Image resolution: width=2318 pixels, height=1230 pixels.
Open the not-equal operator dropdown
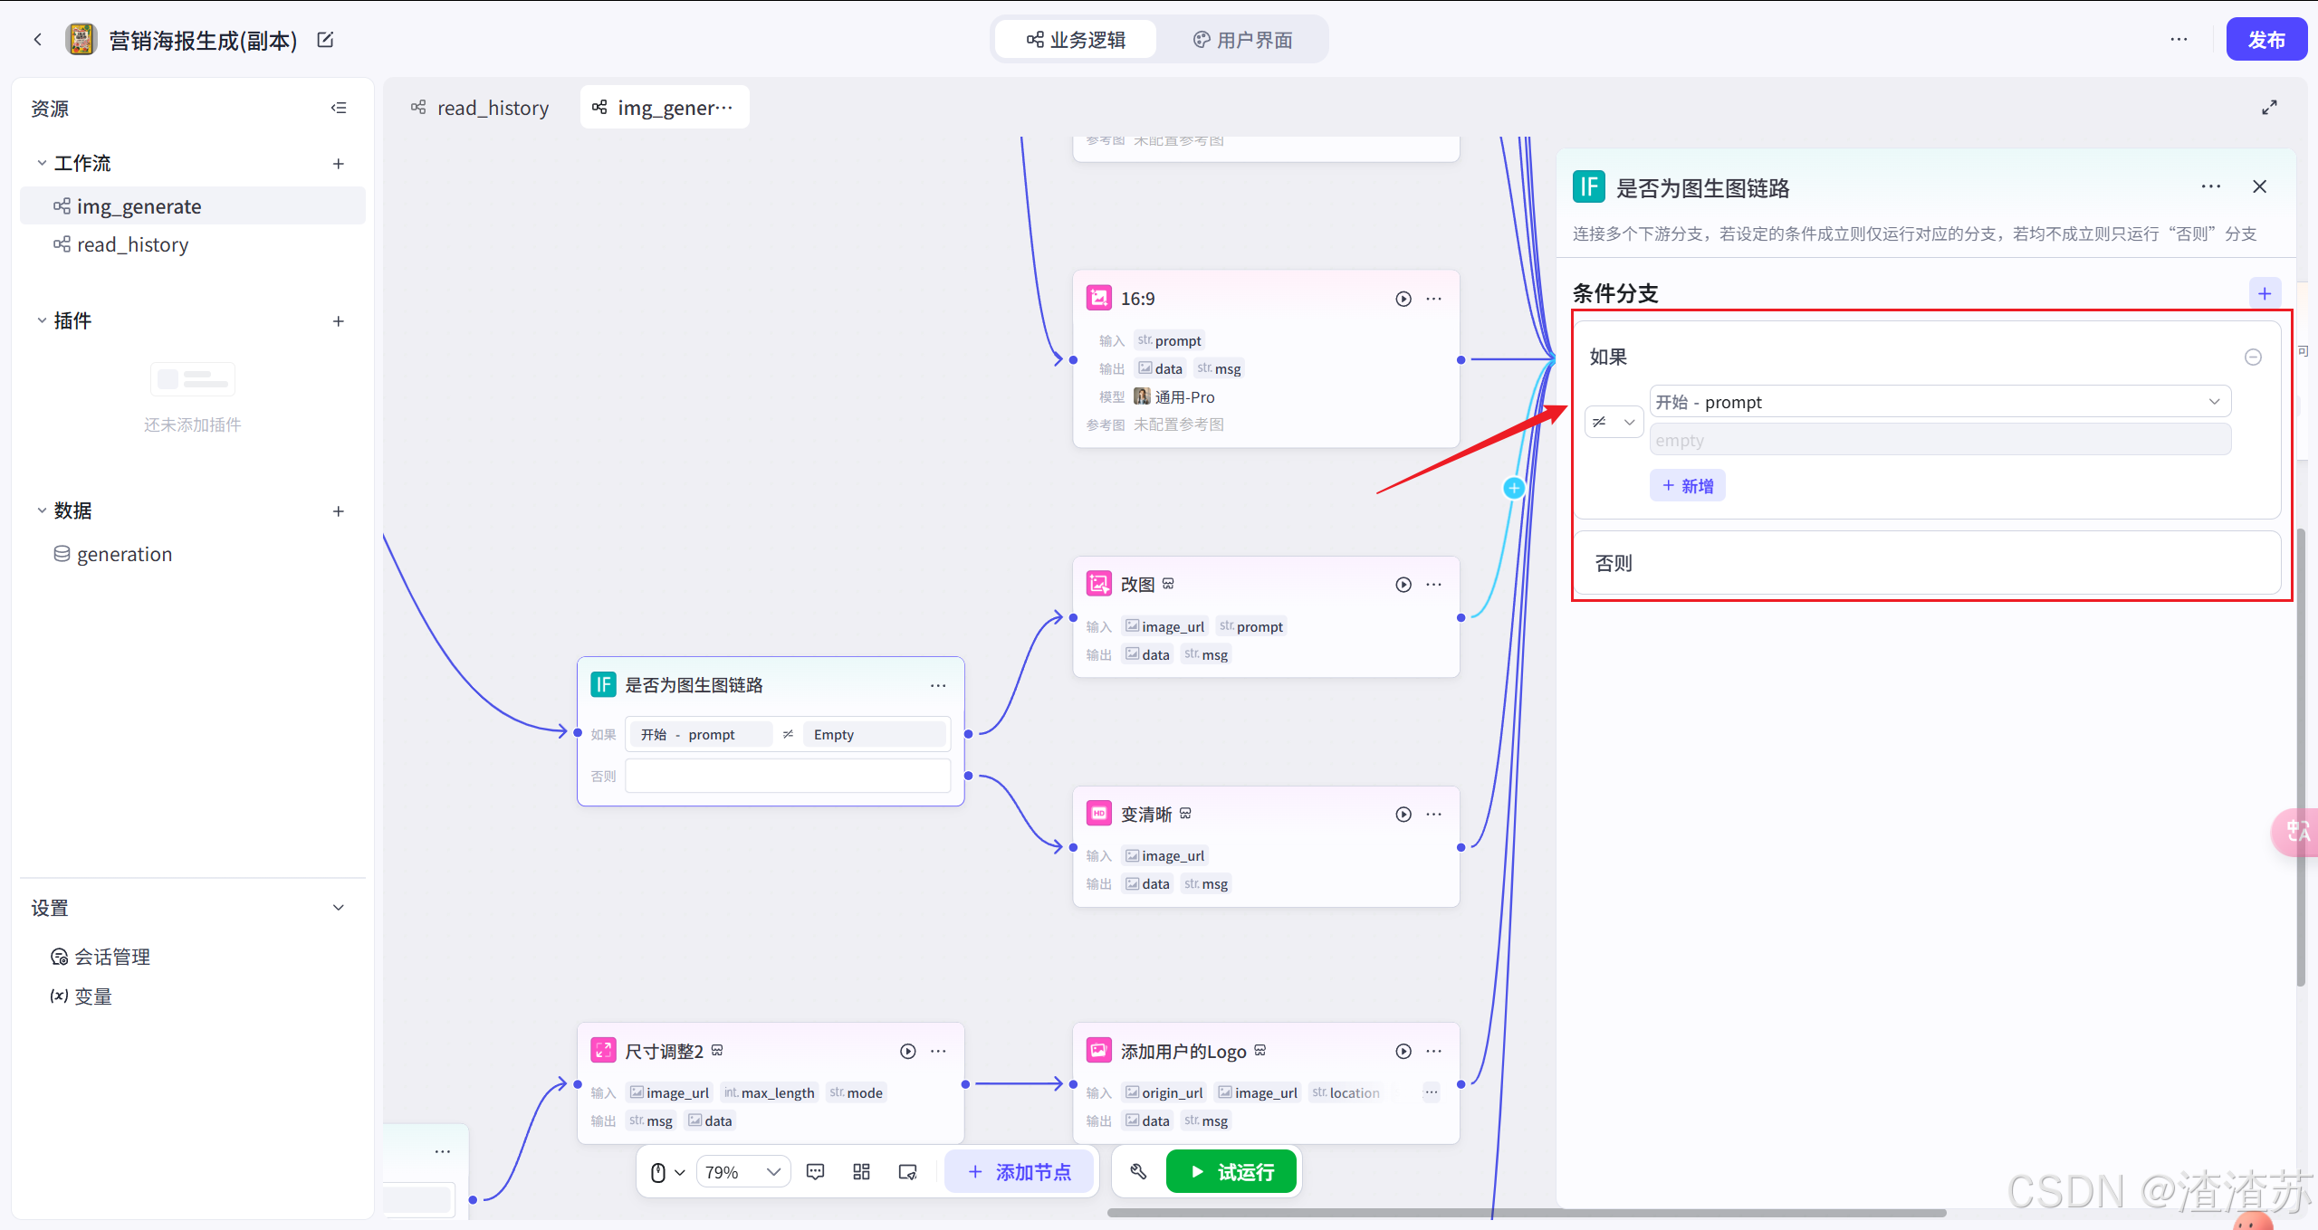tap(1614, 422)
